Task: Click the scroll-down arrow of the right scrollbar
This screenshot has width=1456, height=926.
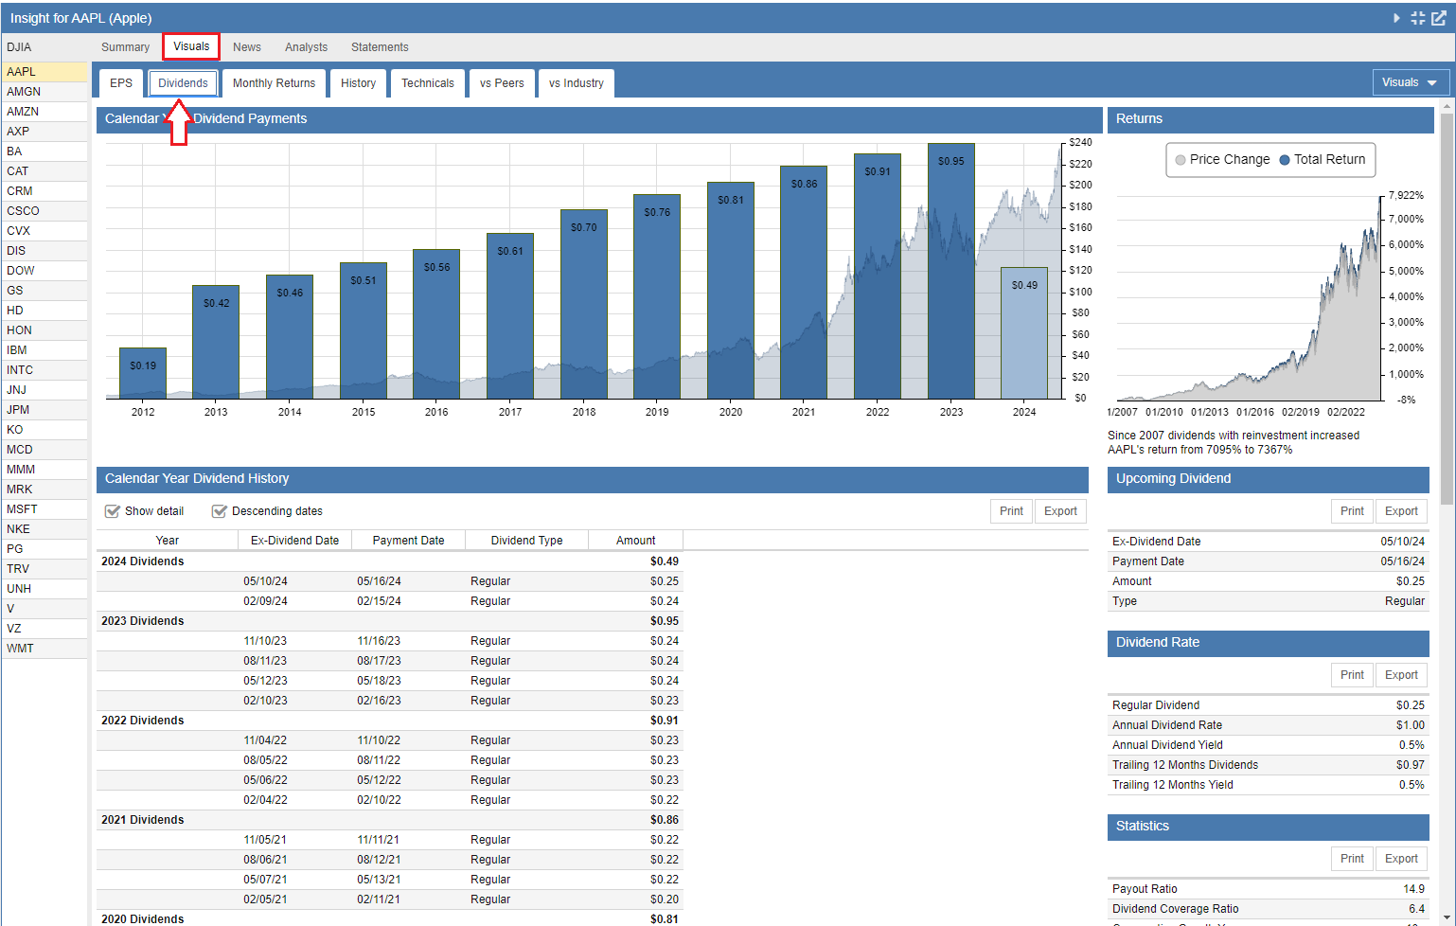Action: click(1447, 917)
